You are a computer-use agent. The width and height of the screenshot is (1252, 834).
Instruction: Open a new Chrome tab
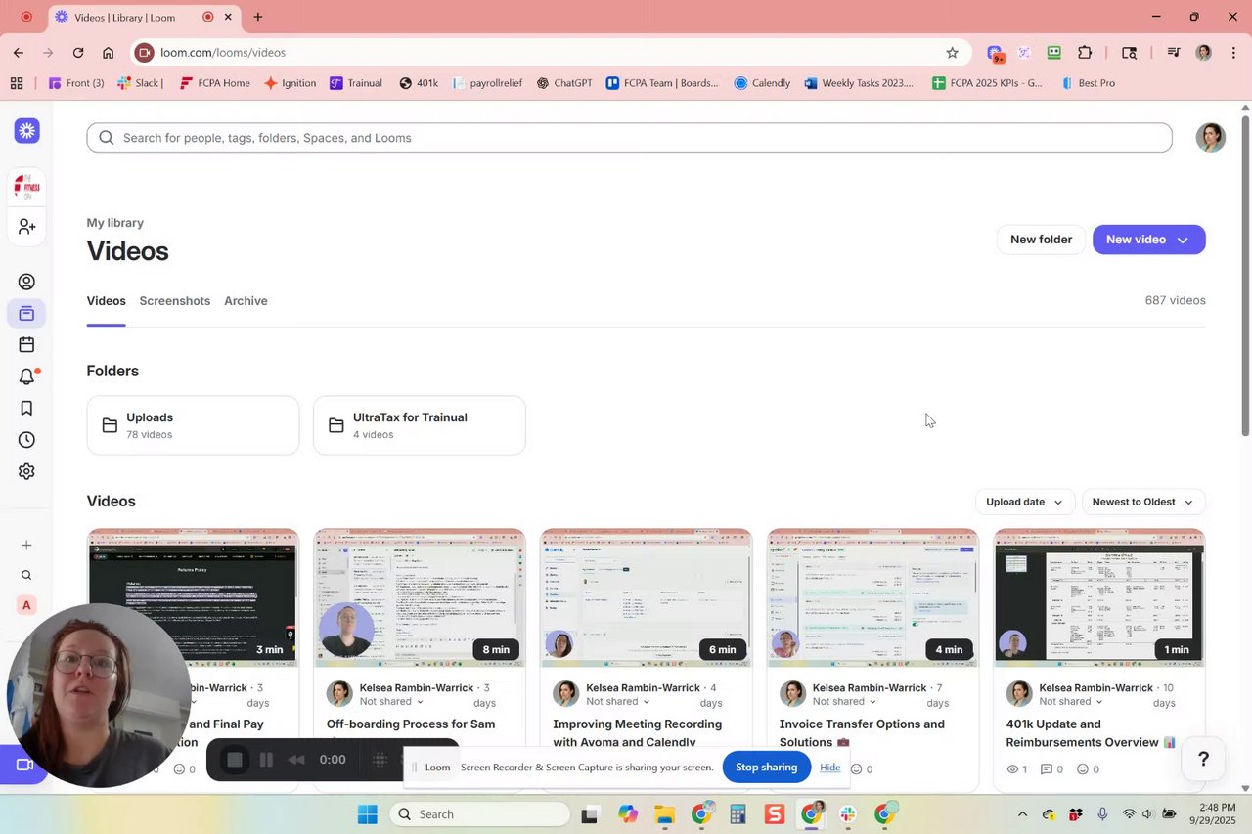pyautogui.click(x=258, y=17)
